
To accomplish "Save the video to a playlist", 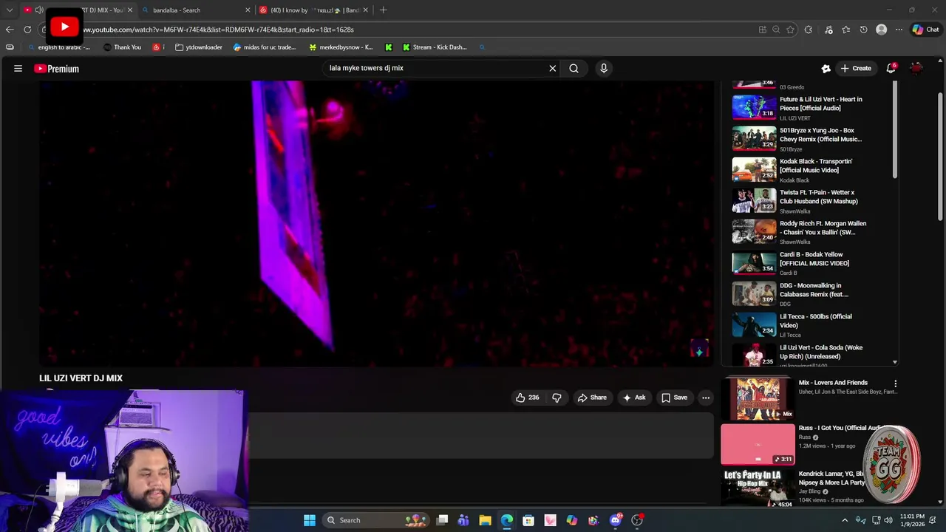I will tap(674, 398).
